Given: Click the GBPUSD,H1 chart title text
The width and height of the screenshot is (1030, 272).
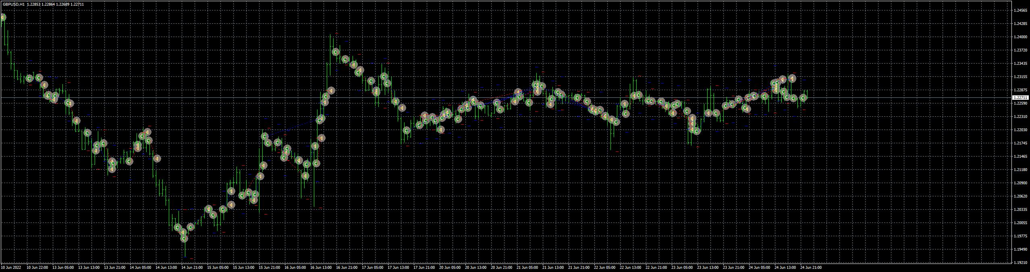Looking at the screenshot, I should coord(13,4).
